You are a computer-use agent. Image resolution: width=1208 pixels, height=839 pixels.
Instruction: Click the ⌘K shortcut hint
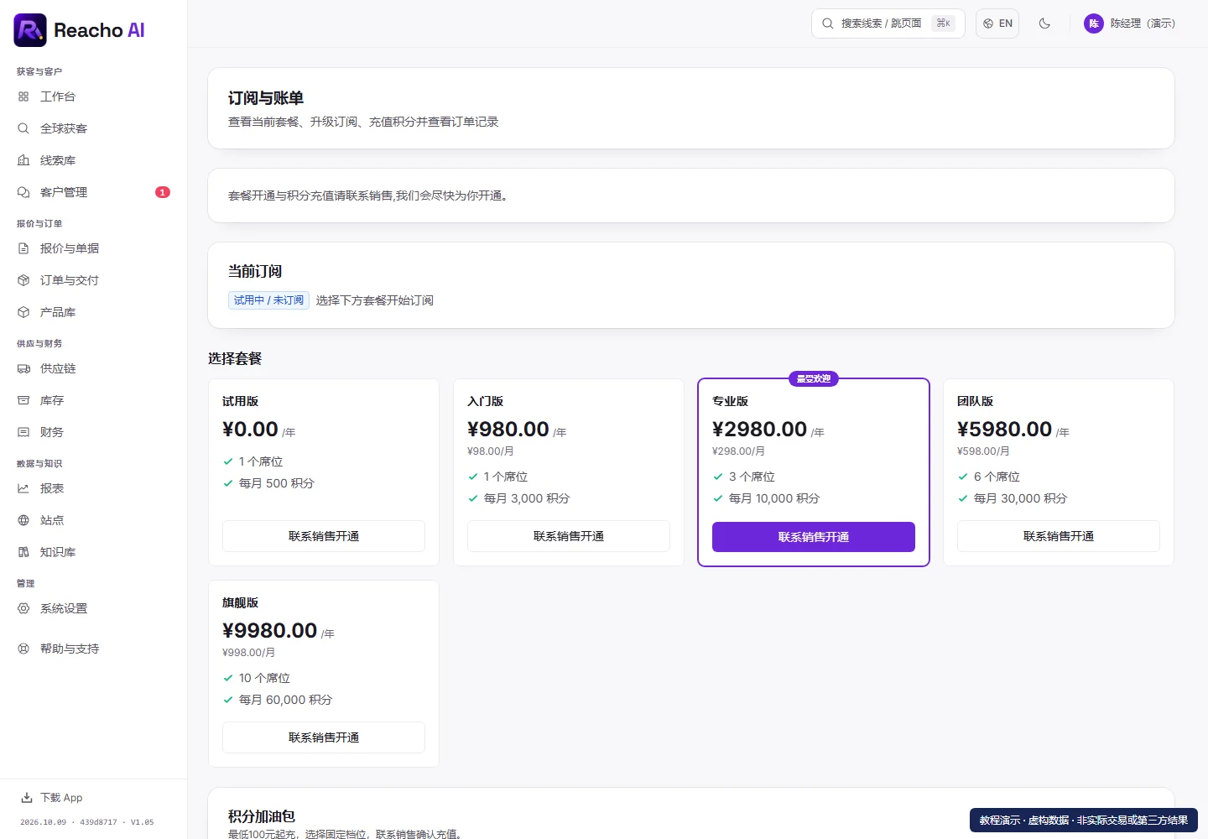944,23
